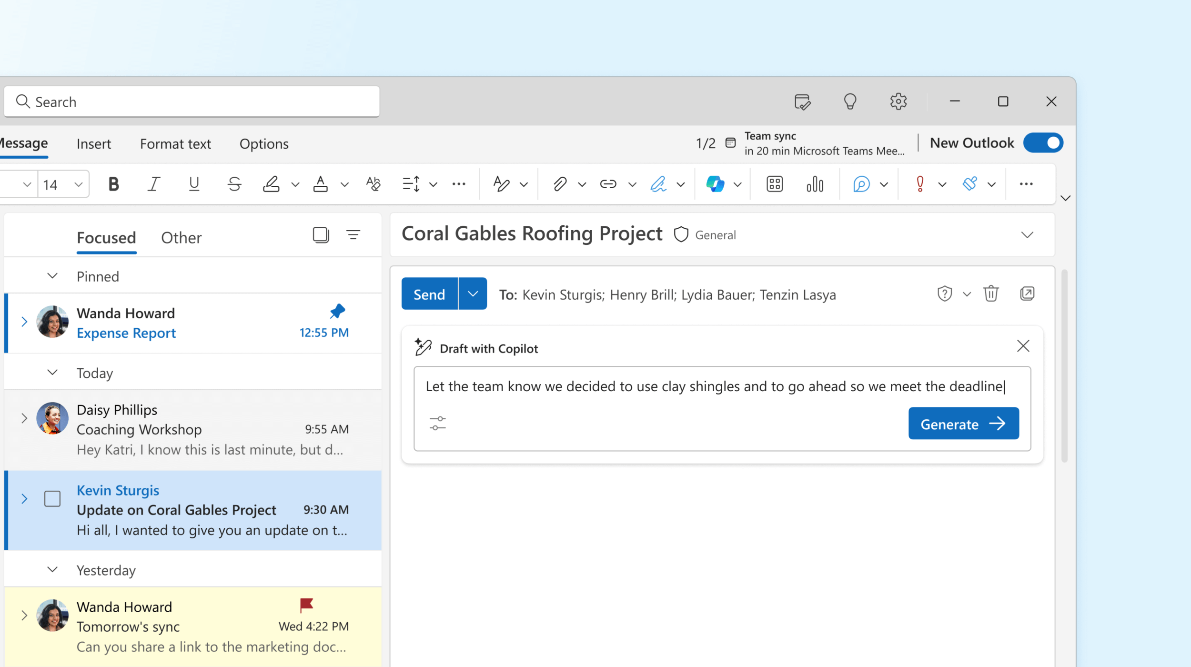
Task: Expand the Pinned emails section
Action: point(51,276)
